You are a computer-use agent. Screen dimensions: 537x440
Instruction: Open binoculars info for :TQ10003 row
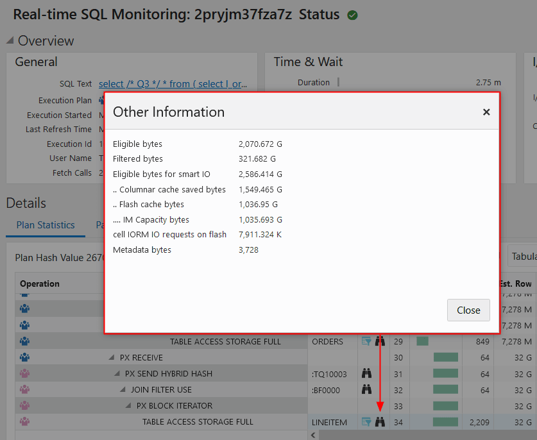pyautogui.click(x=368, y=374)
